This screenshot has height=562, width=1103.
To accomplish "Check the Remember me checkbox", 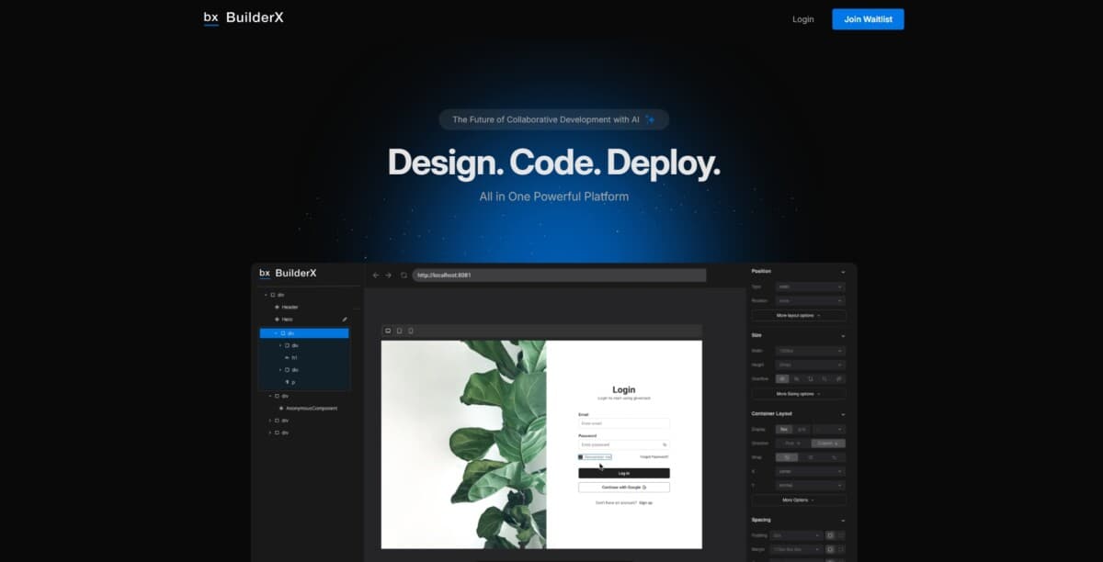I will click(x=581, y=456).
